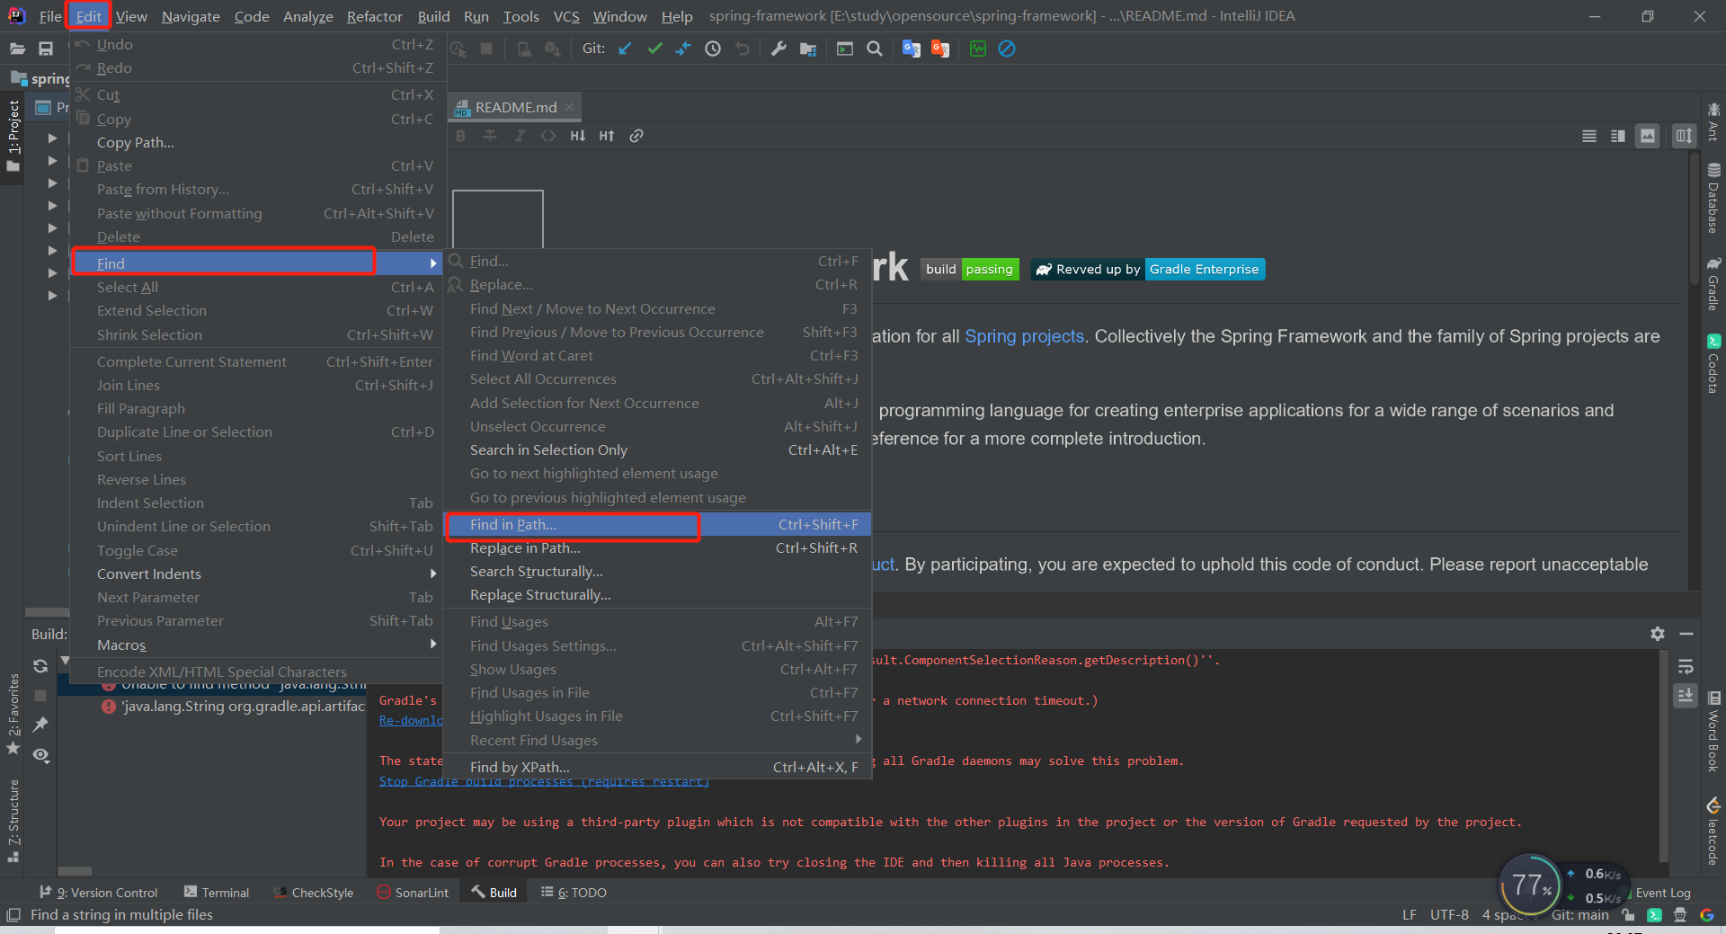The width and height of the screenshot is (1726, 934).
Task: Click the Search Everywhere magnifier icon
Action: pyautogui.click(x=875, y=49)
